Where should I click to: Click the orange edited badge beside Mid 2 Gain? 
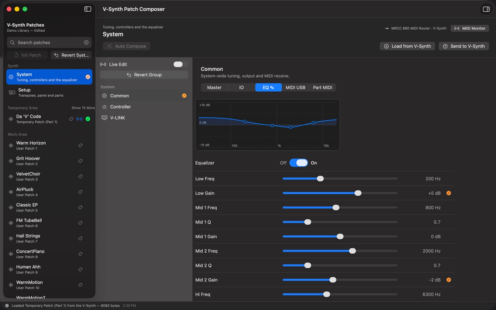(x=448, y=280)
